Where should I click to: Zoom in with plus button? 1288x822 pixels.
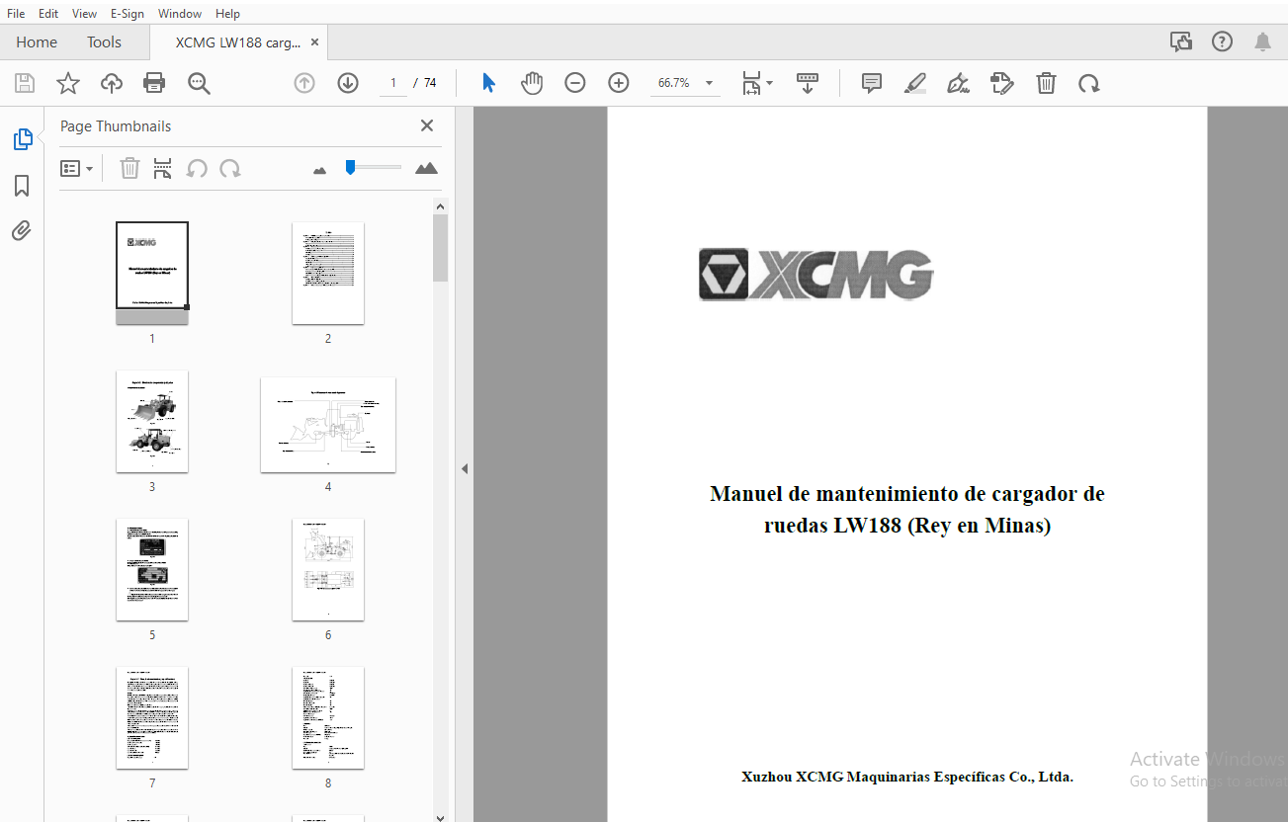(x=619, y=83)
